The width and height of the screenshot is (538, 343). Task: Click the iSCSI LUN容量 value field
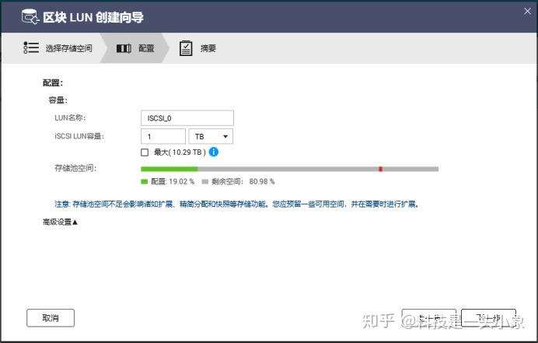click(163, 136)
